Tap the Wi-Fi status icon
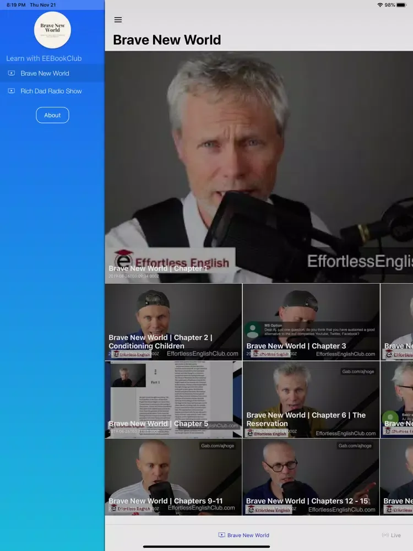 pyautogui.click(x=380, y=5)
